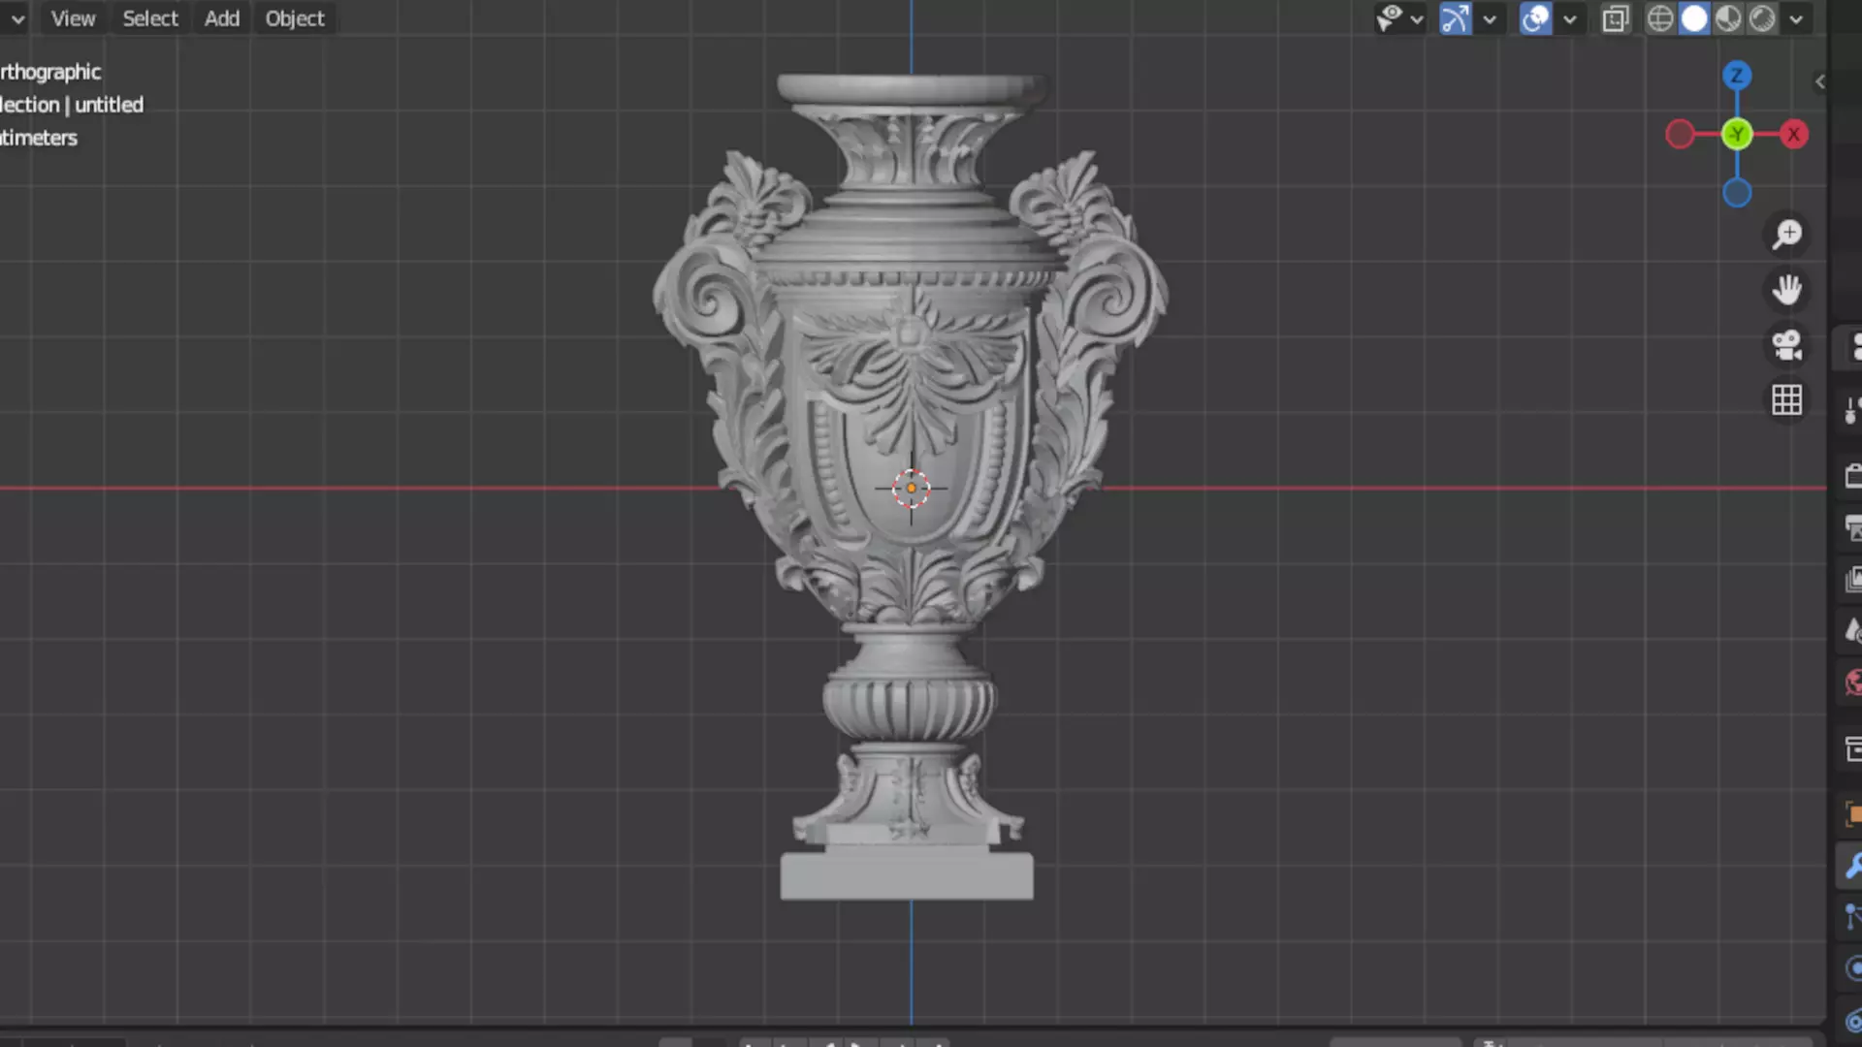Open the Add menu
The image size is (1862, 1047).
pos(222,18)
